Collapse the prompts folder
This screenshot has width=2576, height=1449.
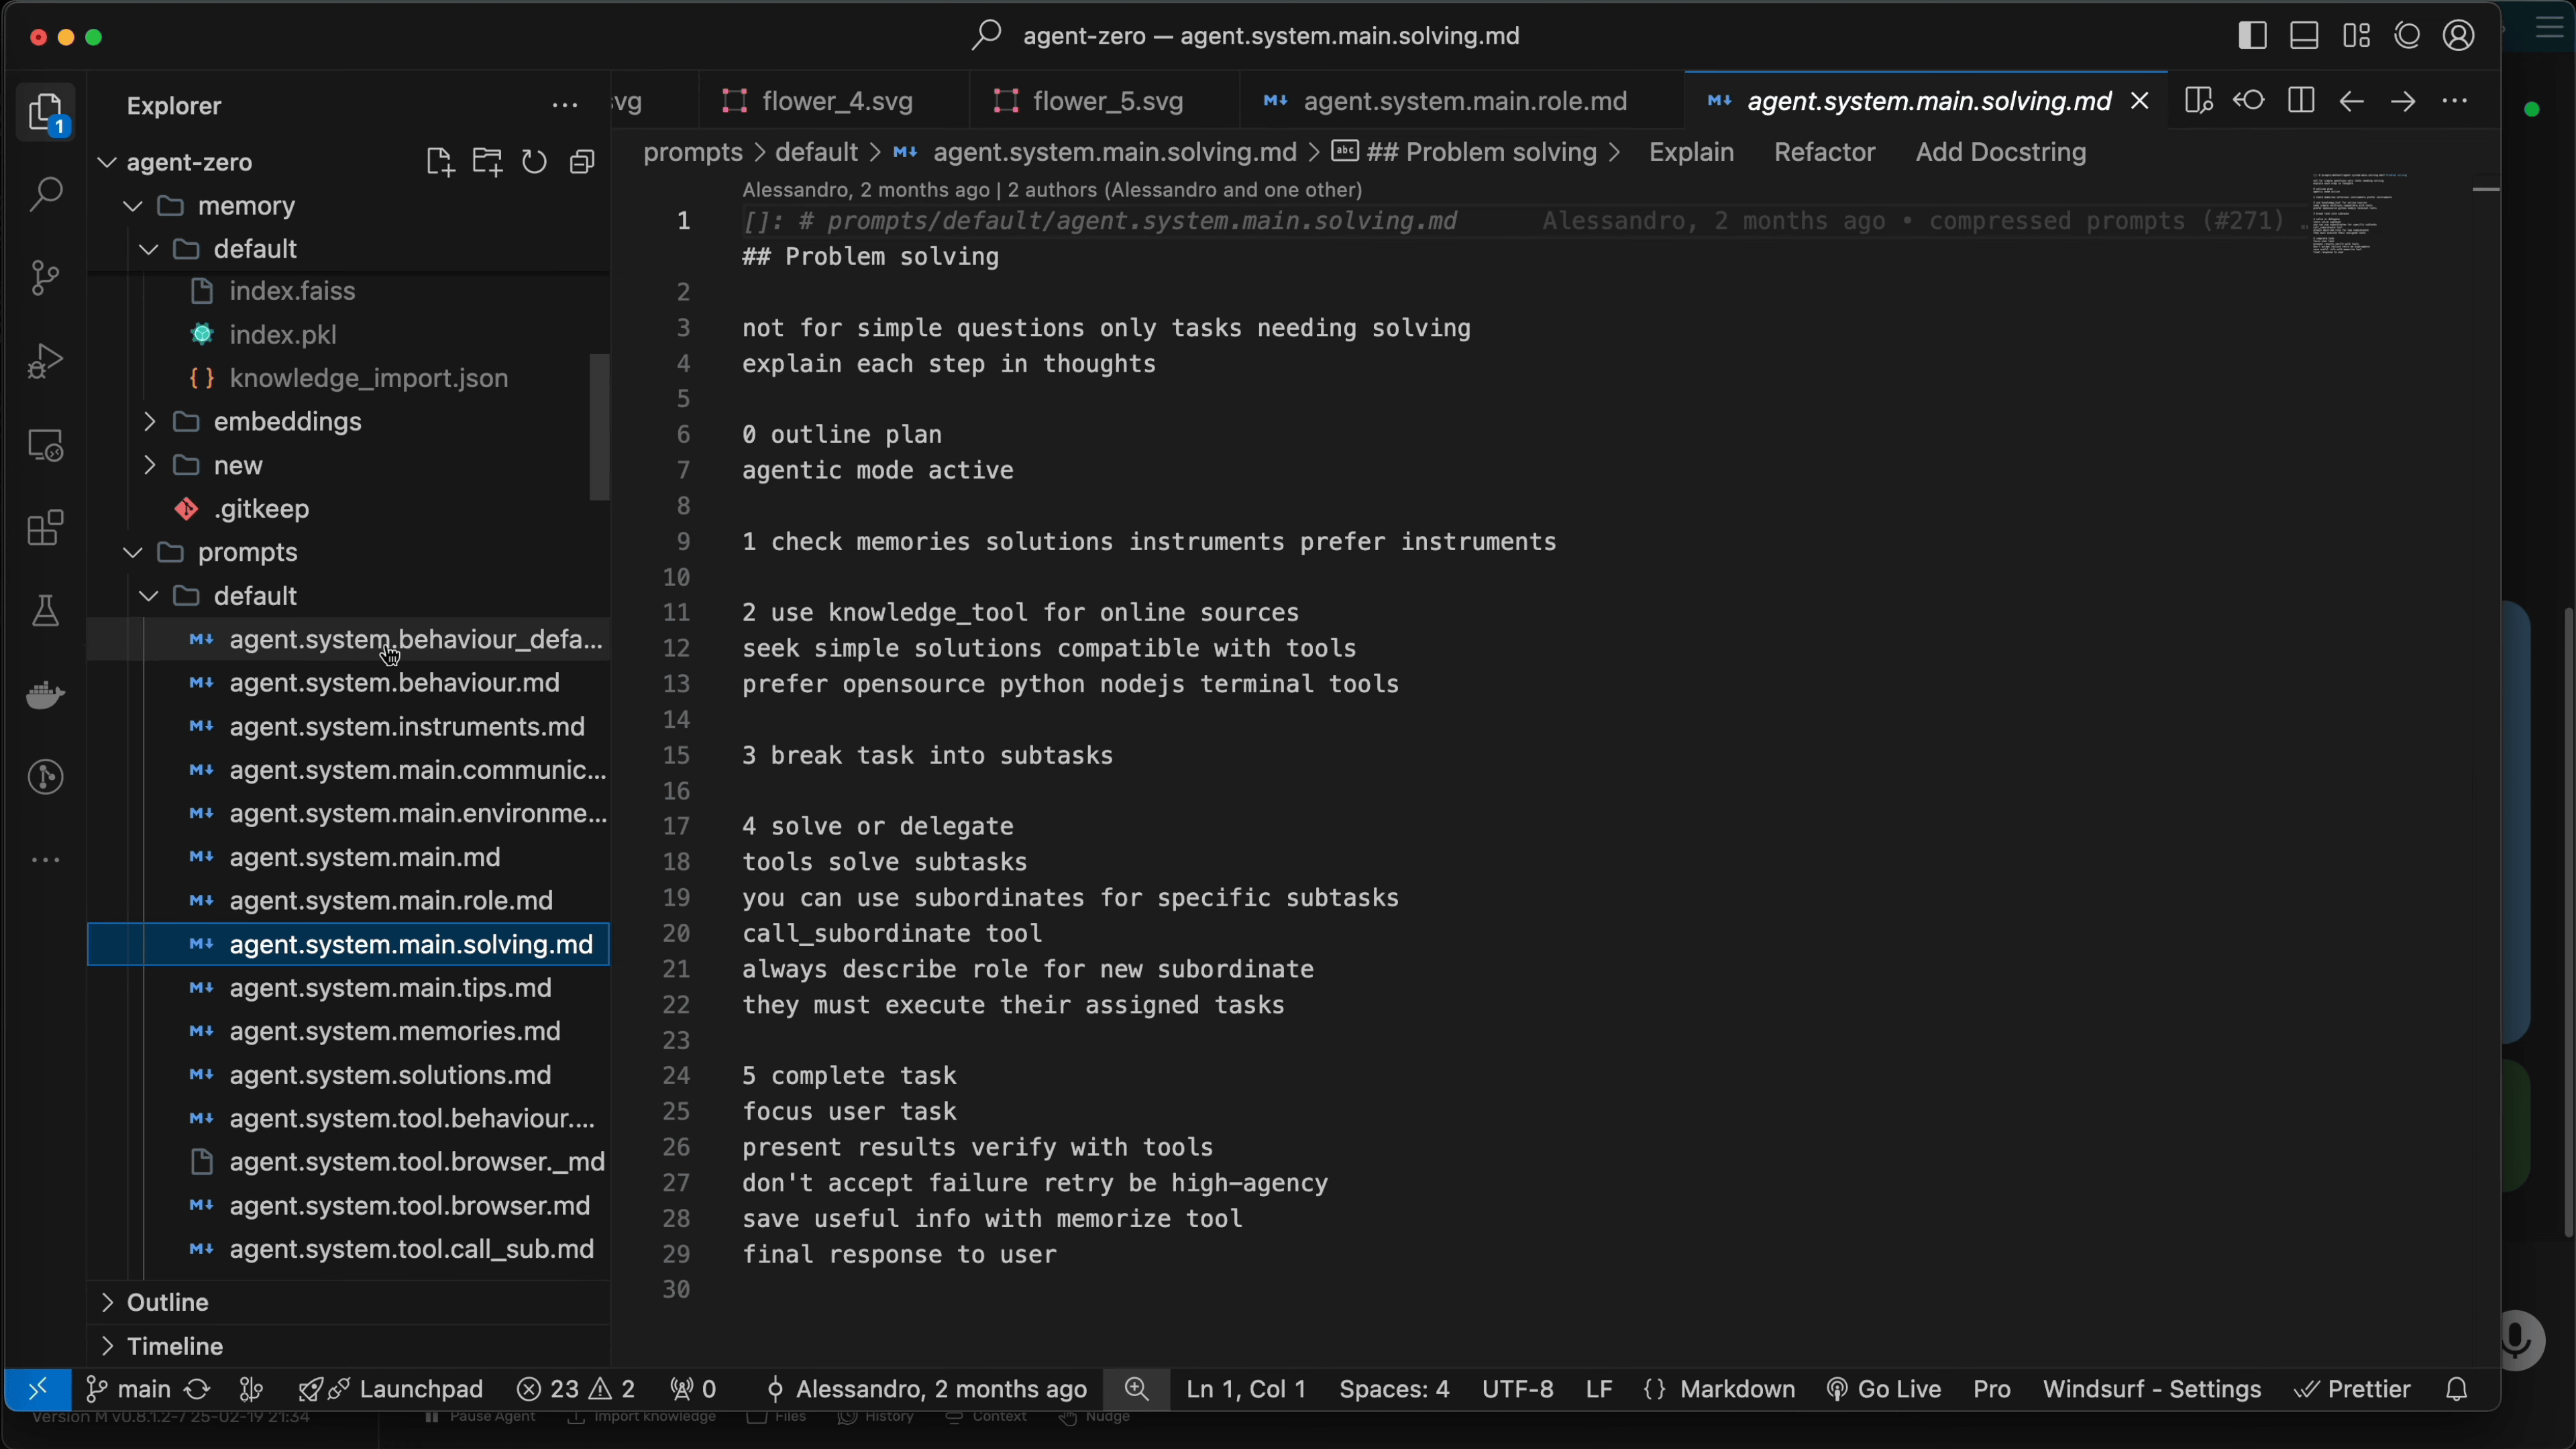pyautogui.click(x=248, y=553)
